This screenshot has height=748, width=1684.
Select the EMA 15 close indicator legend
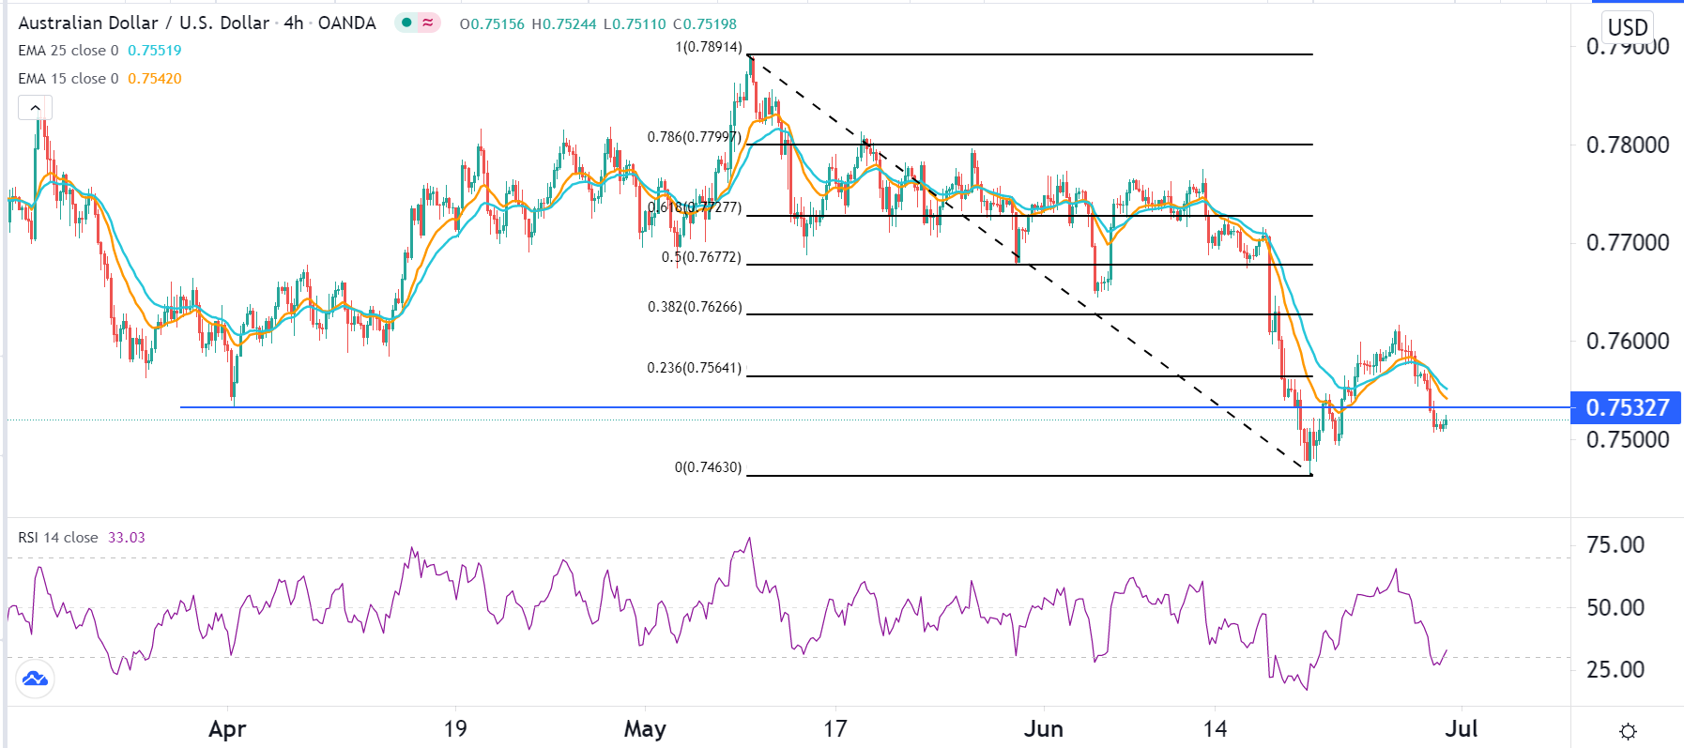[x=69, y=79]
